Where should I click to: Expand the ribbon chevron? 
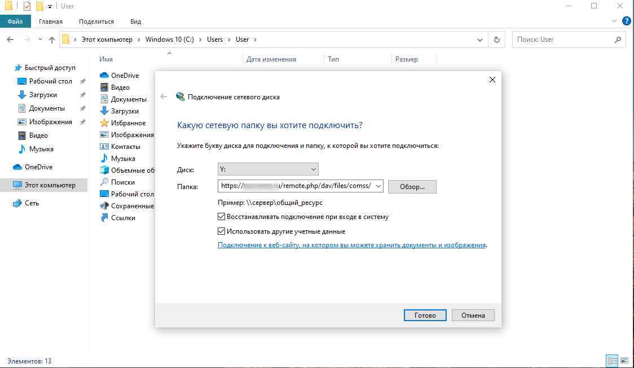pos(614,21)
